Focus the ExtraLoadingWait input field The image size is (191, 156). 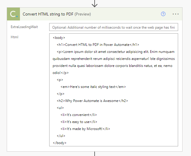click(x=113, y=27)
